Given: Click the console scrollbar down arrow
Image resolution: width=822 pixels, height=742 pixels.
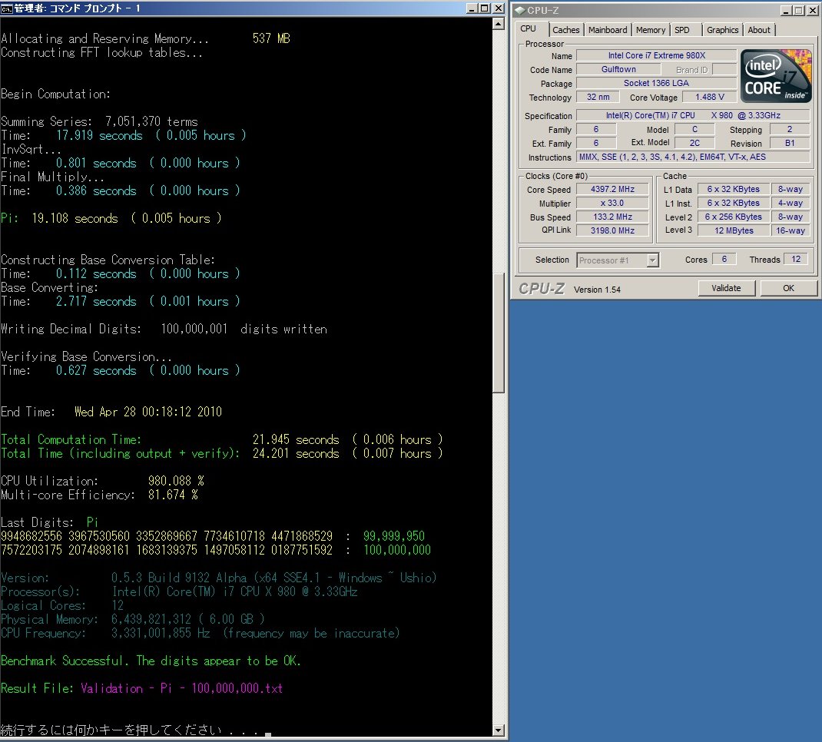Looking at the screenshot, I should (498, 729).
